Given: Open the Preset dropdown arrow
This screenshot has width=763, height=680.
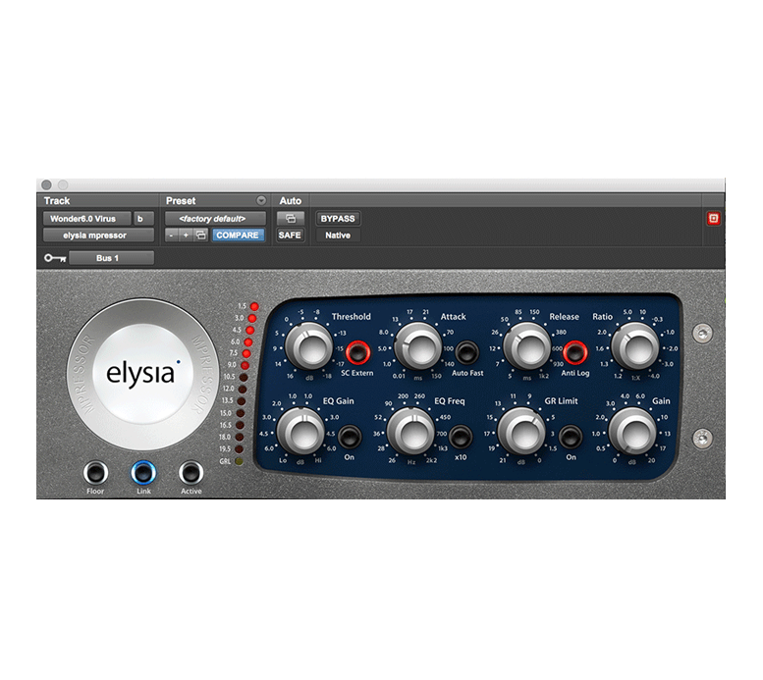Looking at the screenshot, I should tap(261, 200).
